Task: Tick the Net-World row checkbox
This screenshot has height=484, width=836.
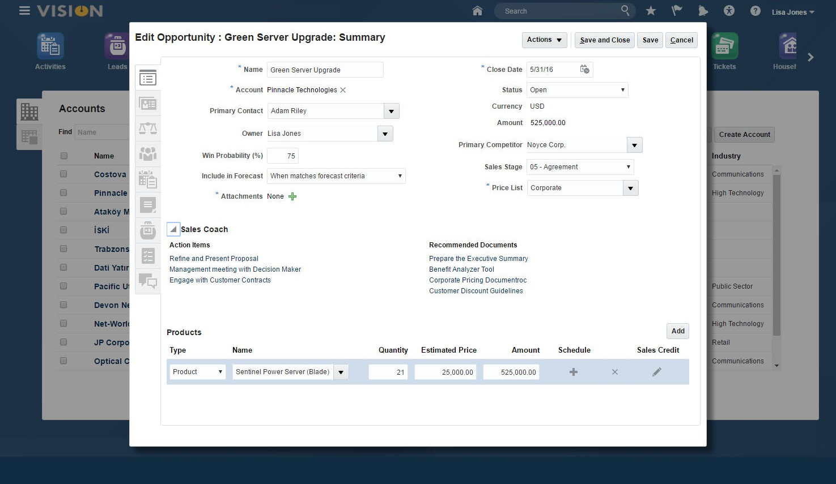Action: tap(63, 324)
